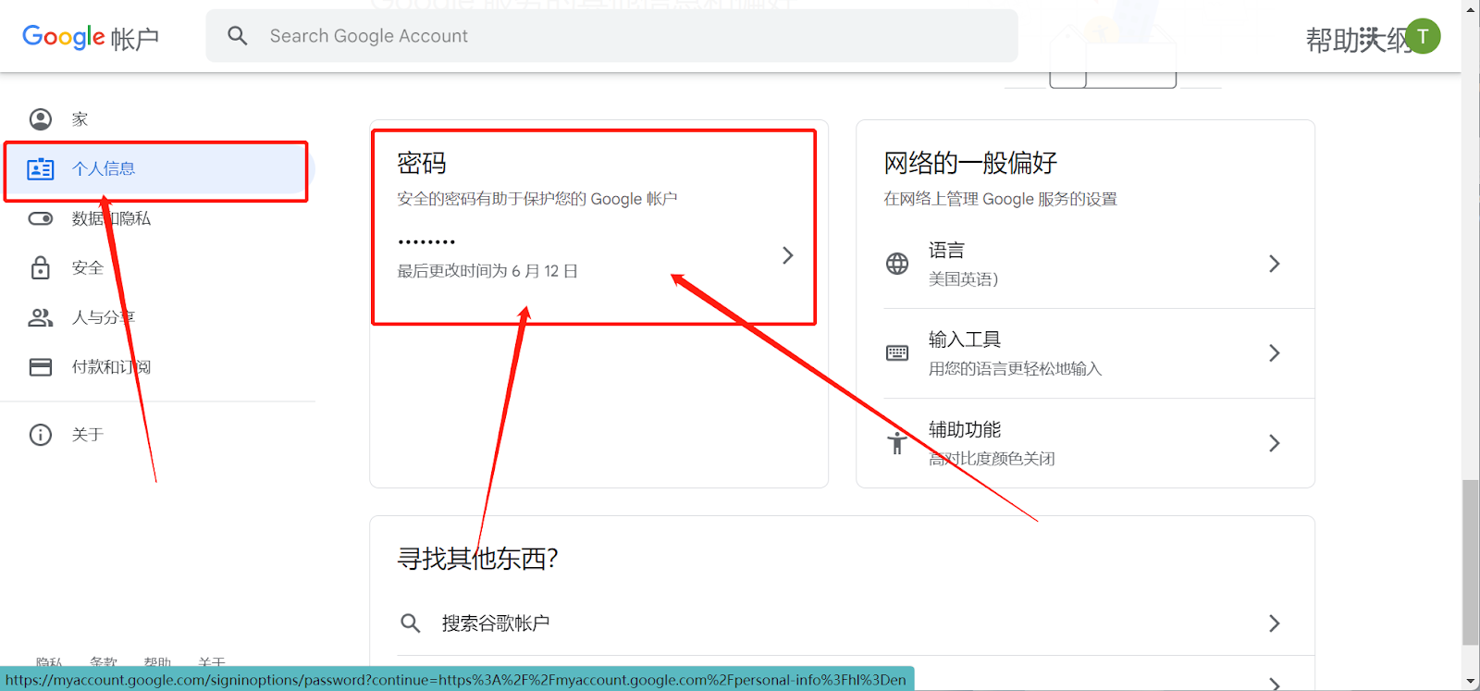The image size is (1480, 691).
Task: Click the scrollbar up arrow
Action: tap(1471, 8)
